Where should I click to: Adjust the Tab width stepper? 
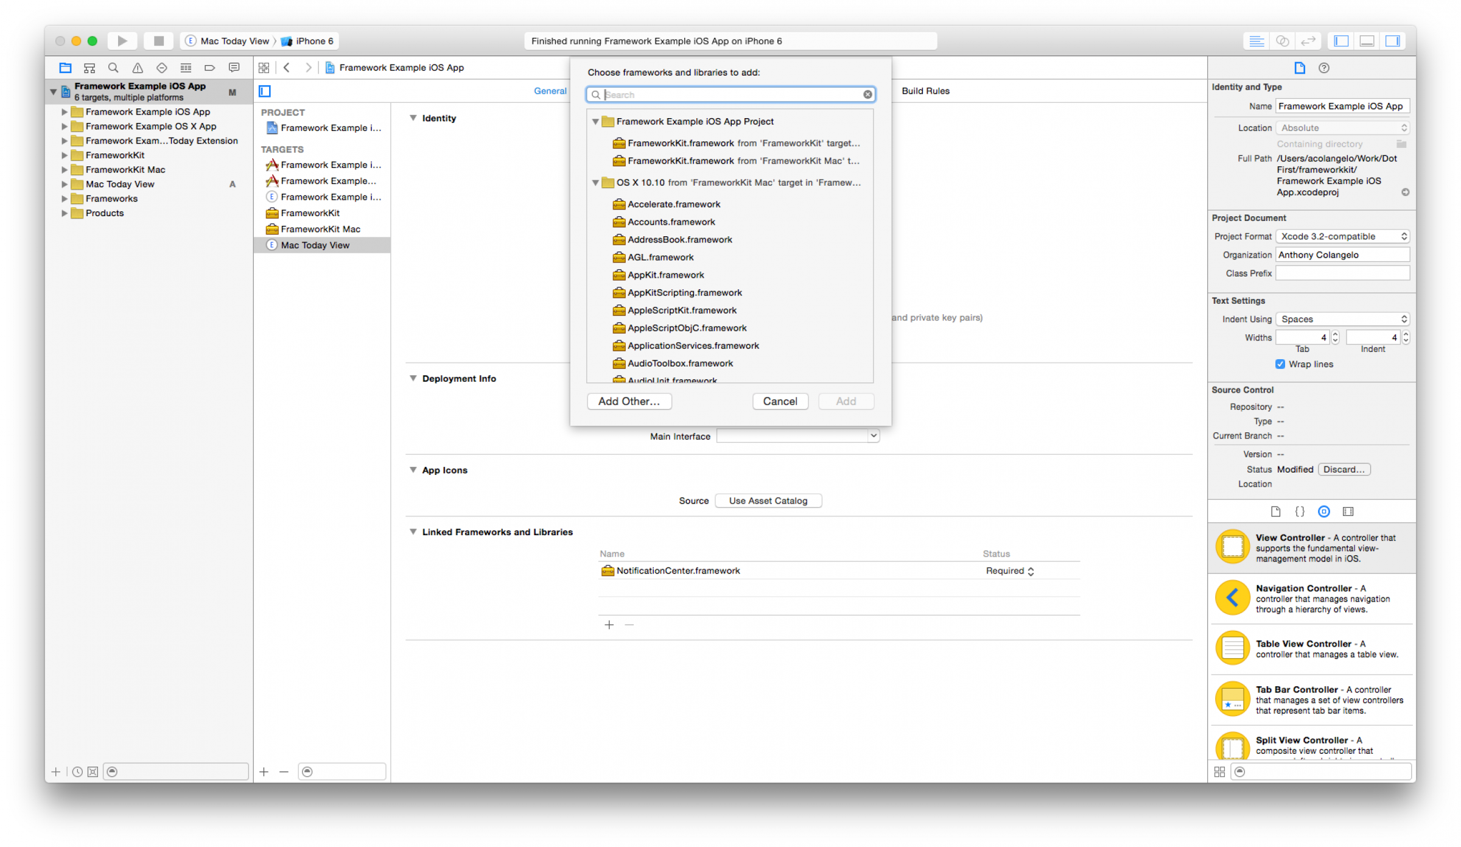pos(1336,337)
